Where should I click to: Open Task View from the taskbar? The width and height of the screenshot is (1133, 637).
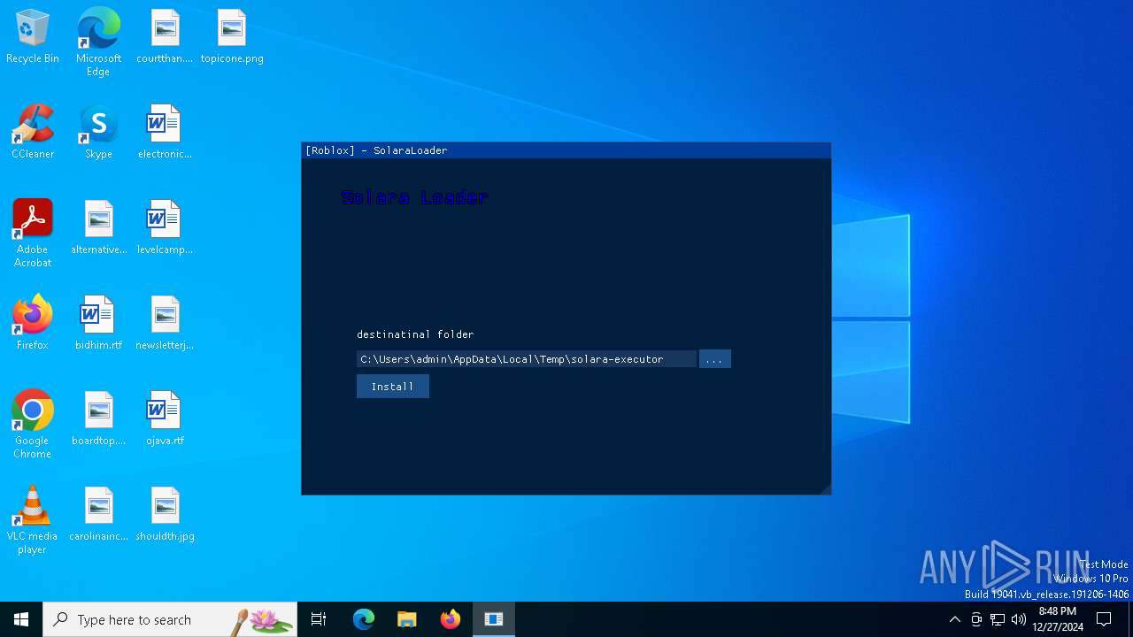(x=319, y=619)
